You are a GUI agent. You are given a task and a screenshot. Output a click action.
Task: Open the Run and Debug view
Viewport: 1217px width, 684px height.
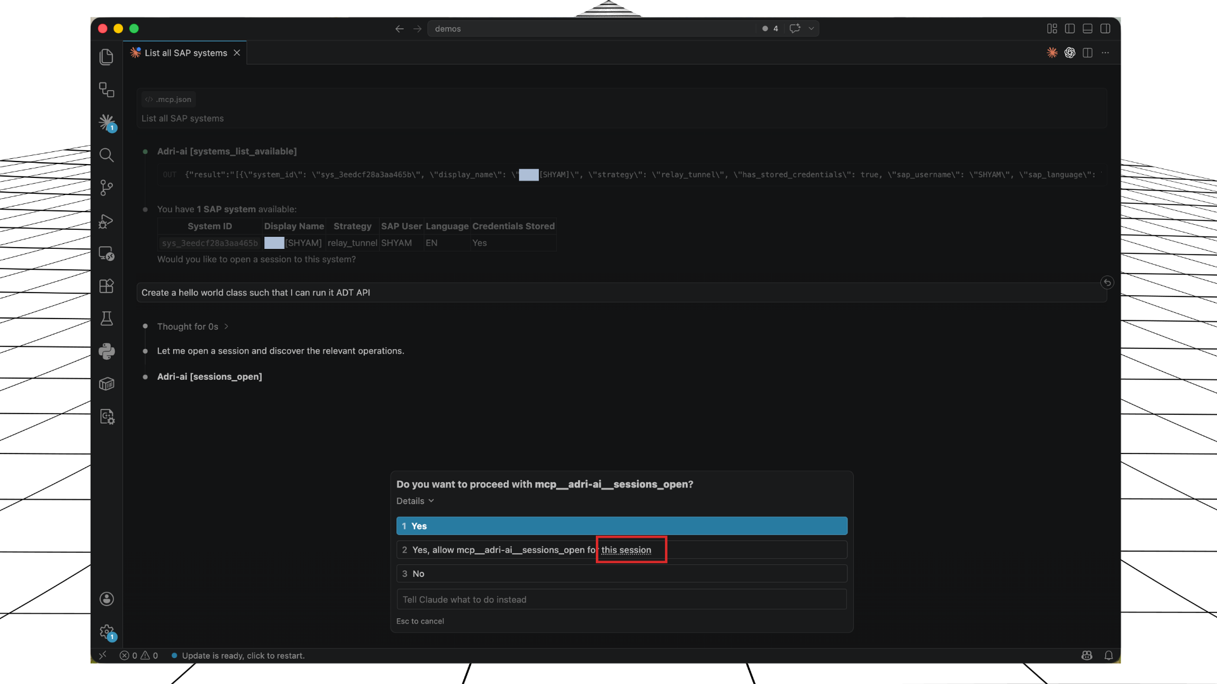pos(106,221)
